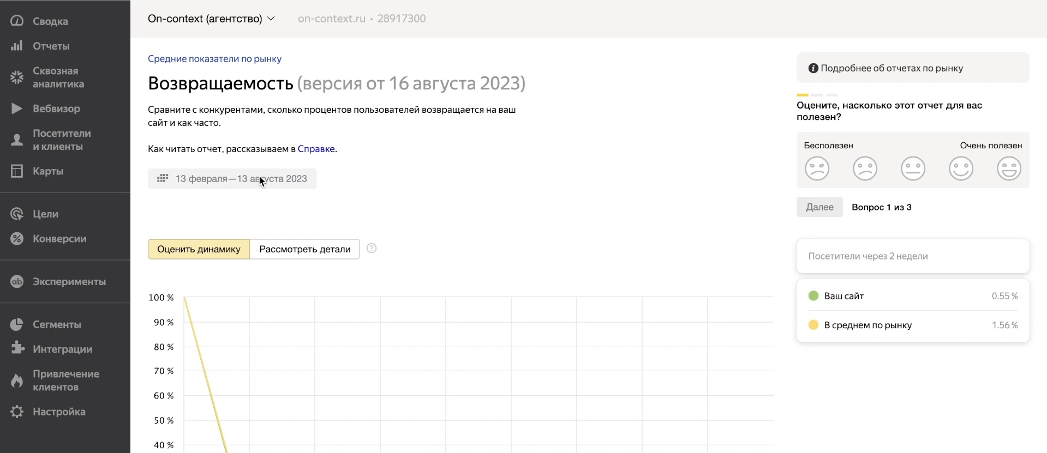Click the Интеграции puzzle icon
The image size is (1047, 453).
point(17,349)
